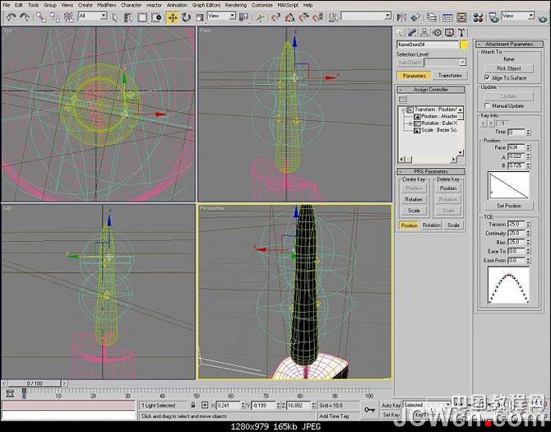Collapse the Assign Controller rollout
551x432 pixels.
pyautogui.click(x=431, y=90)
